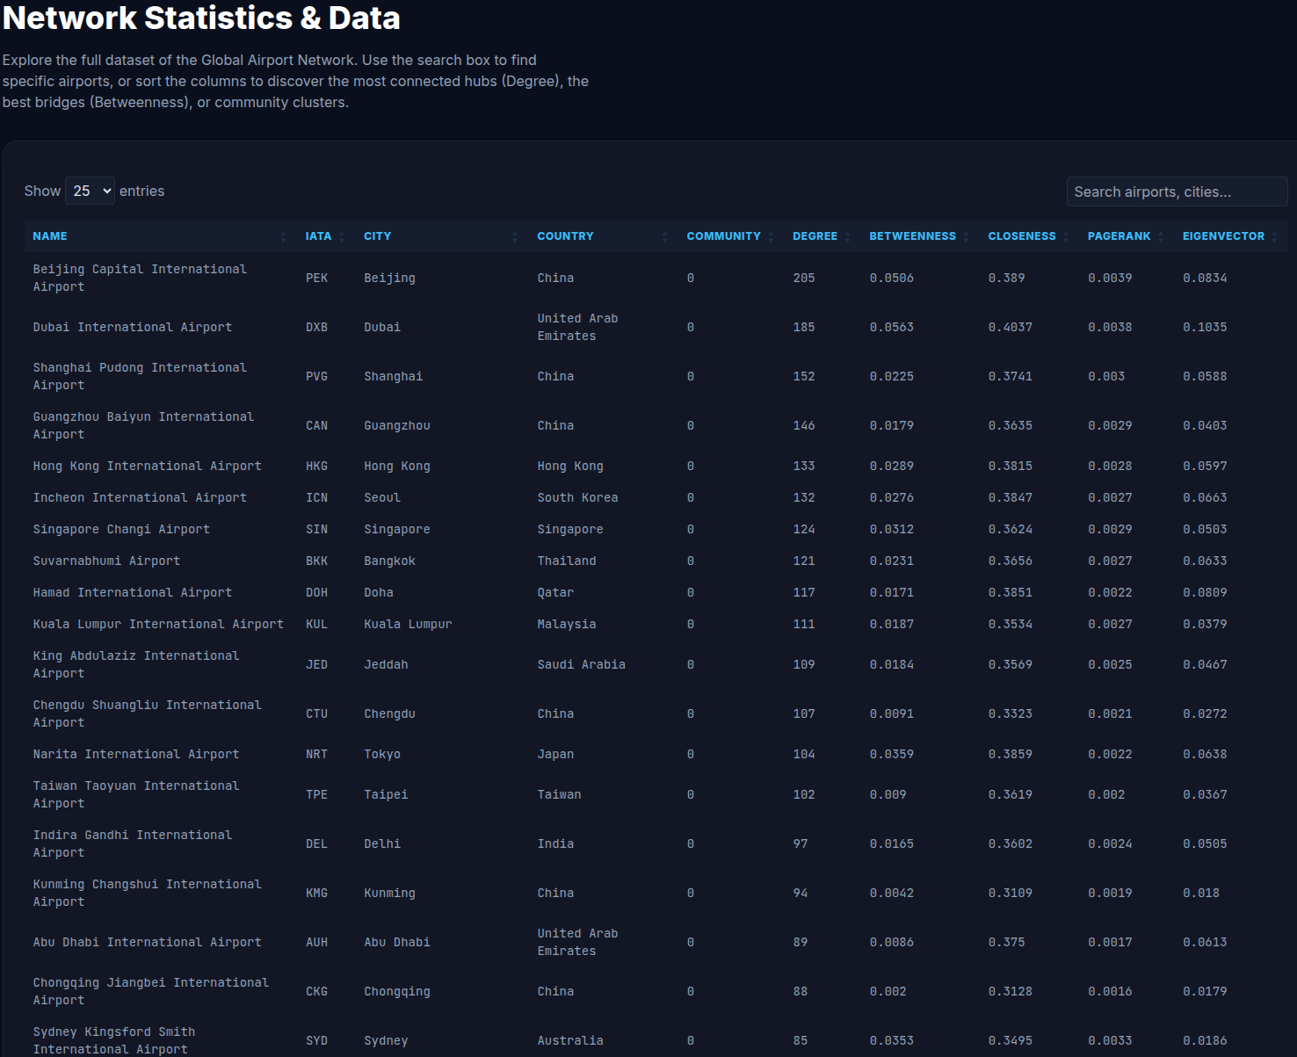This screenshot has height=1057, width=1297.
Task: Click the search airports input box
Action: [1177, 191]
